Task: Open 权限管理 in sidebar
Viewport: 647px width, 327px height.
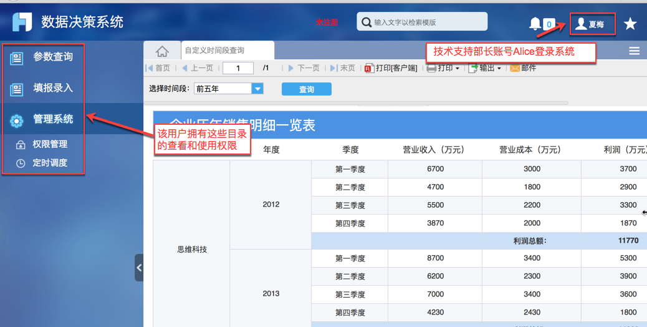Action: tap(50, 144)
